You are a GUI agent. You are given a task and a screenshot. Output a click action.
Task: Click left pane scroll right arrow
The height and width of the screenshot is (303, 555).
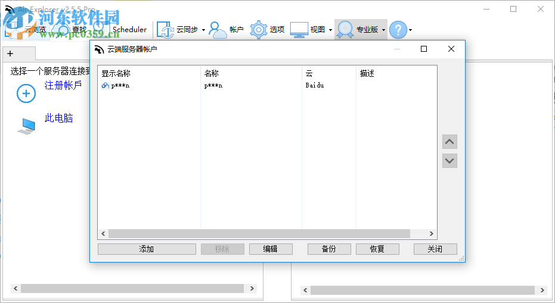[252, 289]
